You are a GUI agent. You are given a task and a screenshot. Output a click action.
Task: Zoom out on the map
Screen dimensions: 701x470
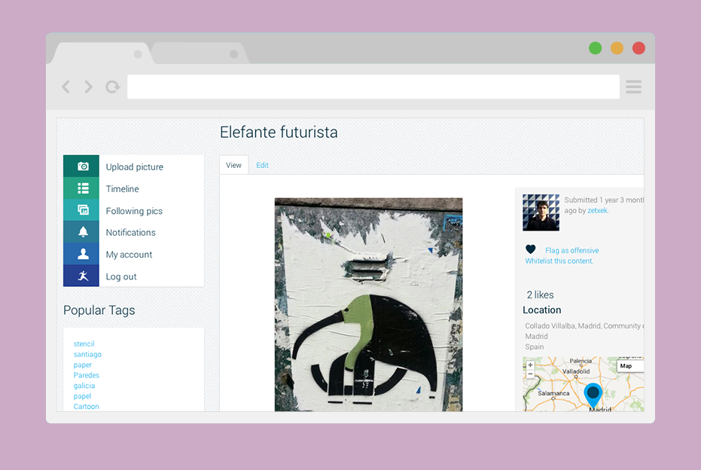point(530,374)
